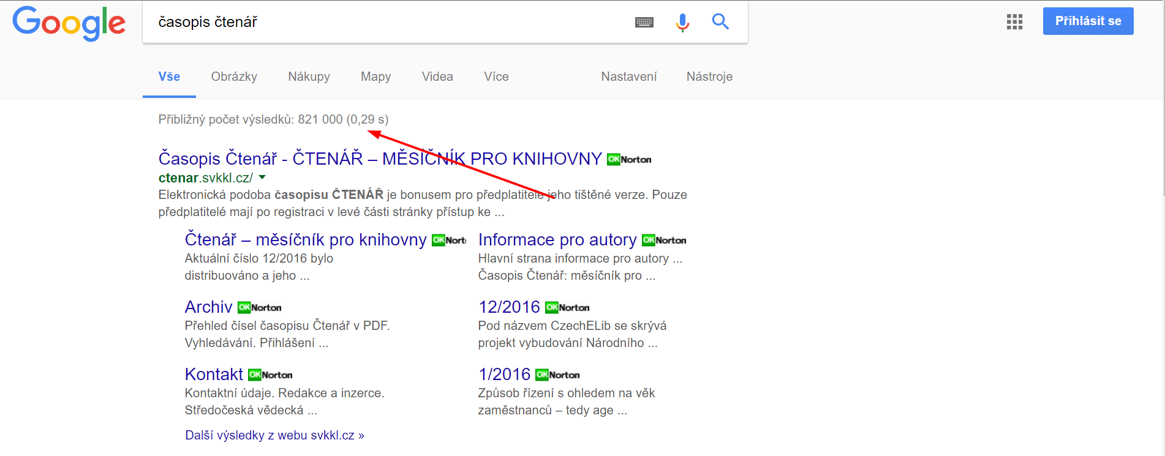Start voice search with microphone icon
Viewport: 1165px width, 456px height.
click(x=682, y=23)
